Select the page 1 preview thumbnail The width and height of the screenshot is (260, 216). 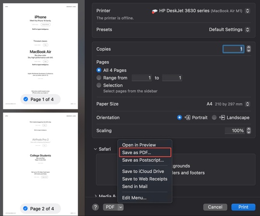point(40,56)
